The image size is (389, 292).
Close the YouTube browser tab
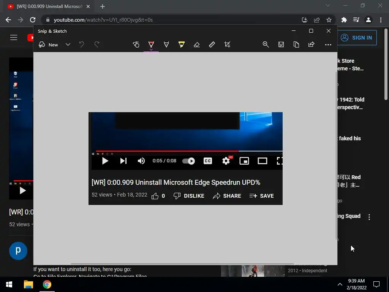(x=88, y=6)
